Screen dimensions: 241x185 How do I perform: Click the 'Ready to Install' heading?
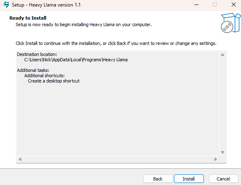(28, 18)
